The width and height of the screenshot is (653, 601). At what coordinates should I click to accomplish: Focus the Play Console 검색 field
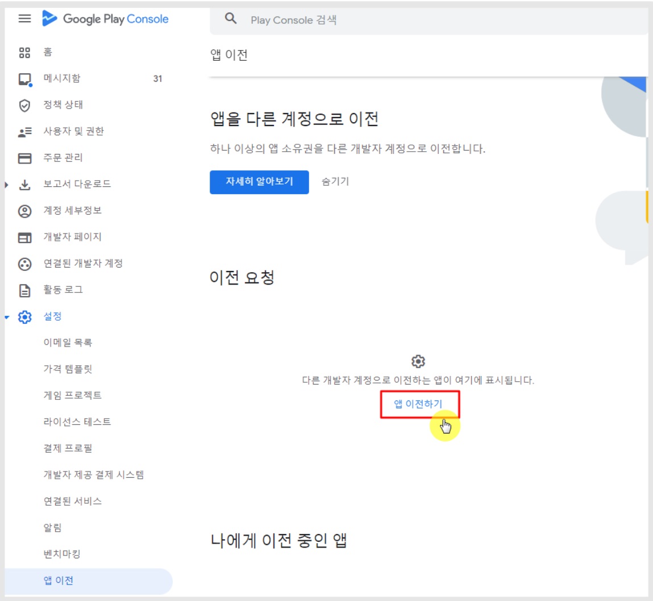tap(429, 20)
